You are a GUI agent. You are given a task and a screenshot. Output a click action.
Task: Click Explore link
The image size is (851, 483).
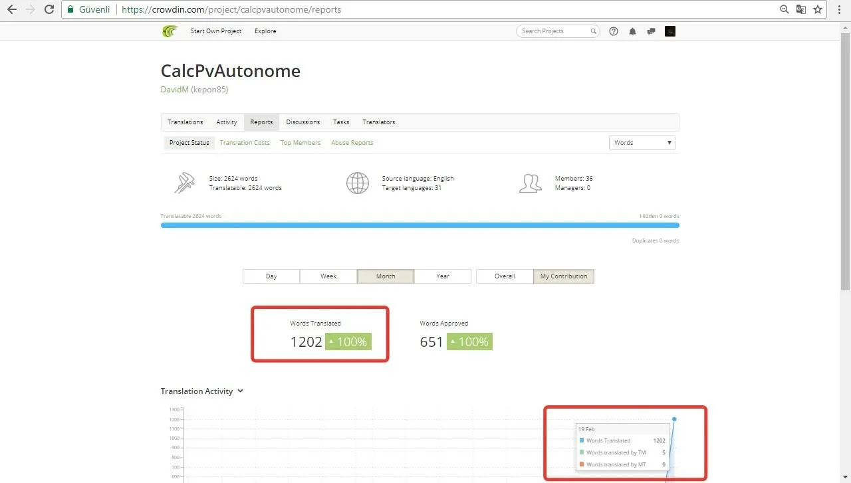tap(265, 31)
